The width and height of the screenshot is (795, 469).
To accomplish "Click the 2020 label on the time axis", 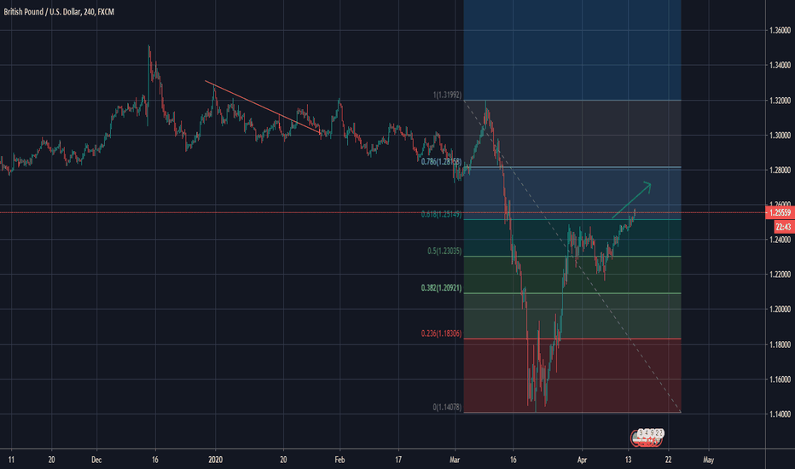I will [216, 460].
